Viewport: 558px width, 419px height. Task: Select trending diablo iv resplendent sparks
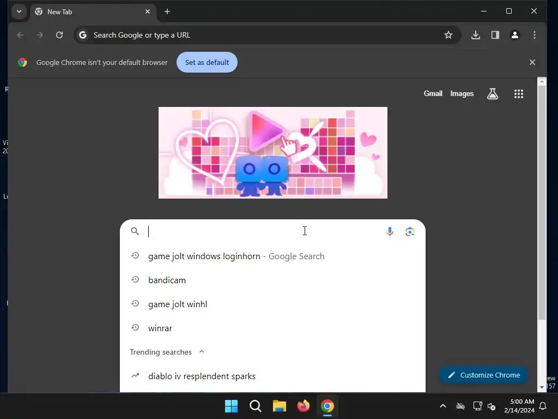(x=272, y=376)
